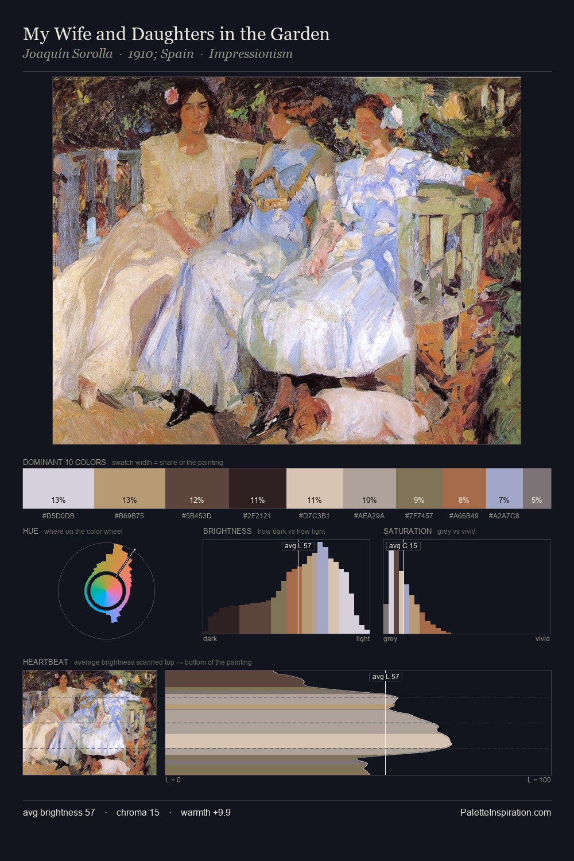Click the title My Wife and Daughters in the Garden

pos(176,34)
